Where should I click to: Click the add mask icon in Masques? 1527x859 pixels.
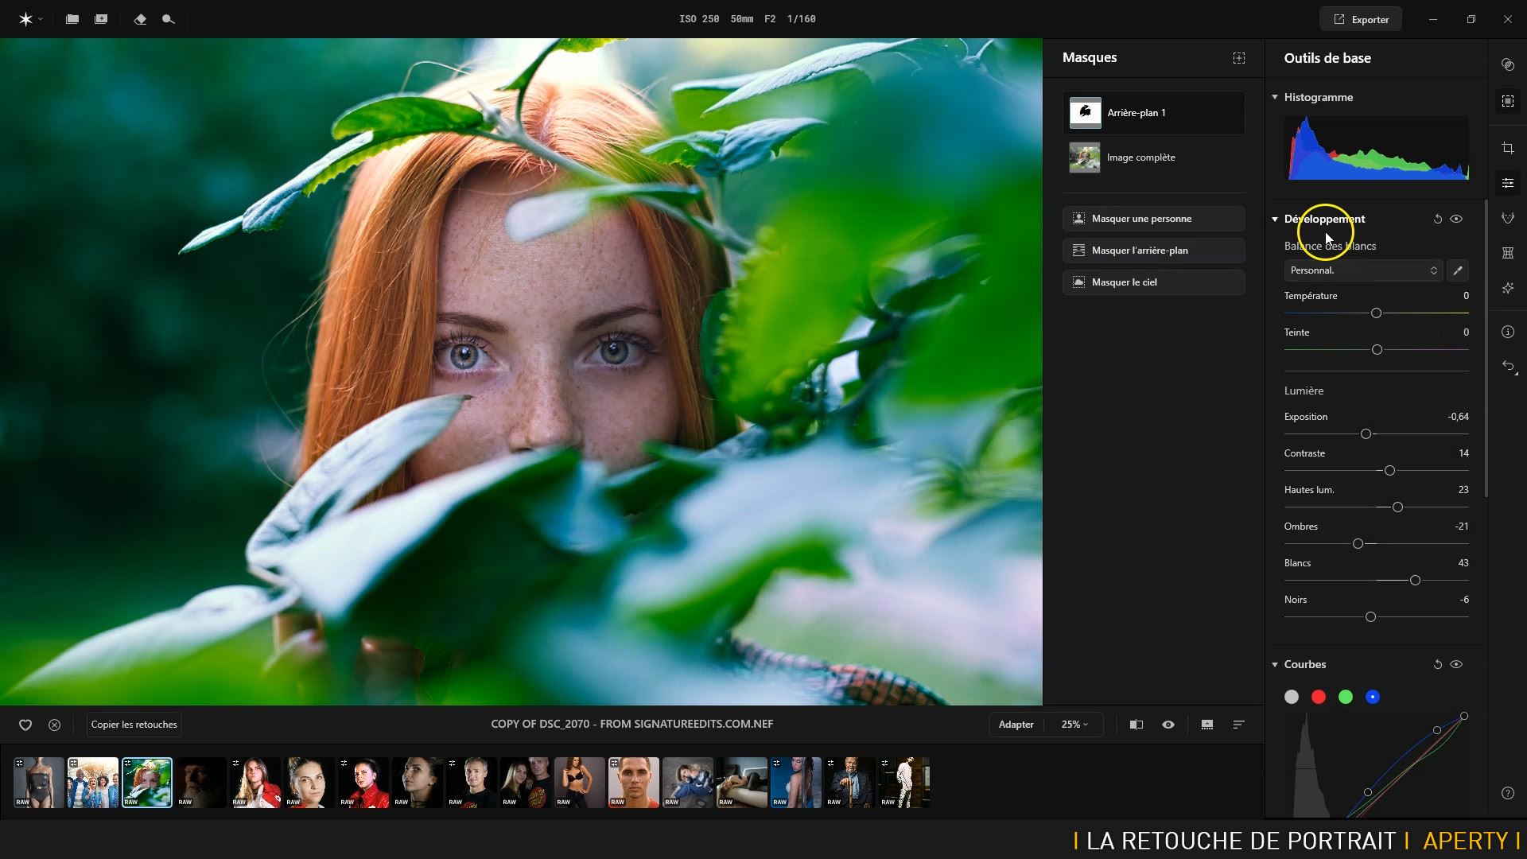pos(1239,58)
